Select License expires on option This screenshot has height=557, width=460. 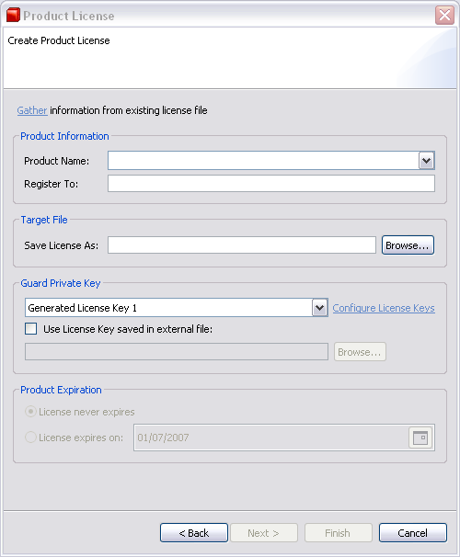[30, 438]
